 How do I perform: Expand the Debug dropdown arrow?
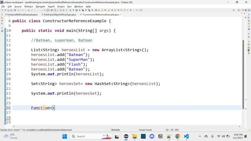point(73,10)
